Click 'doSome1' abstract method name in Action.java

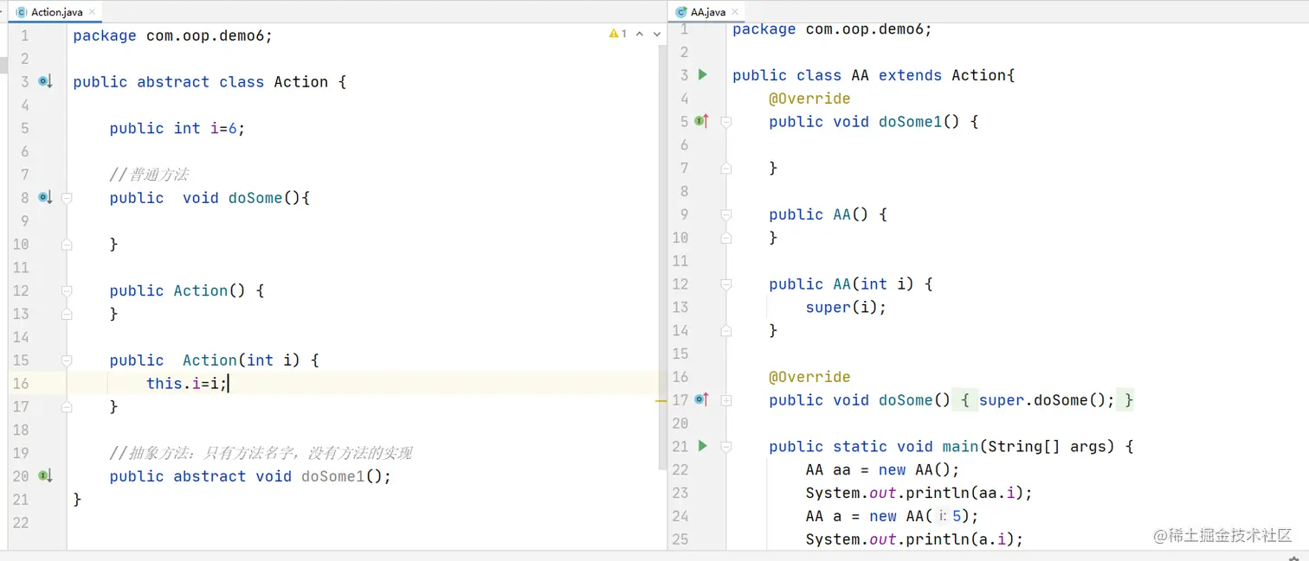pos(333,476)
